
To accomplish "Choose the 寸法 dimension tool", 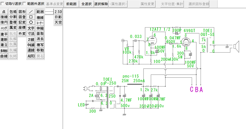I will click(31, 34).
